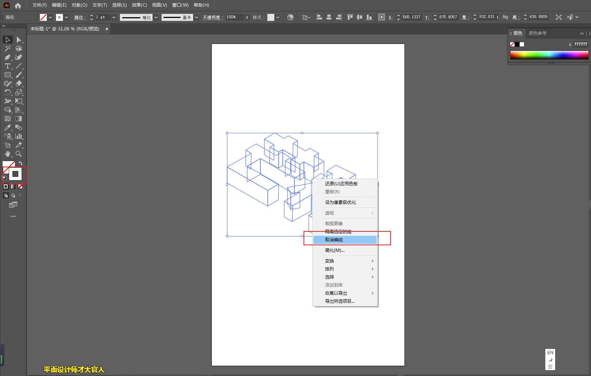This screenshot has width=591, height=376.
Task: Click vertical align top icon
Action: click(x=350, y=17)
